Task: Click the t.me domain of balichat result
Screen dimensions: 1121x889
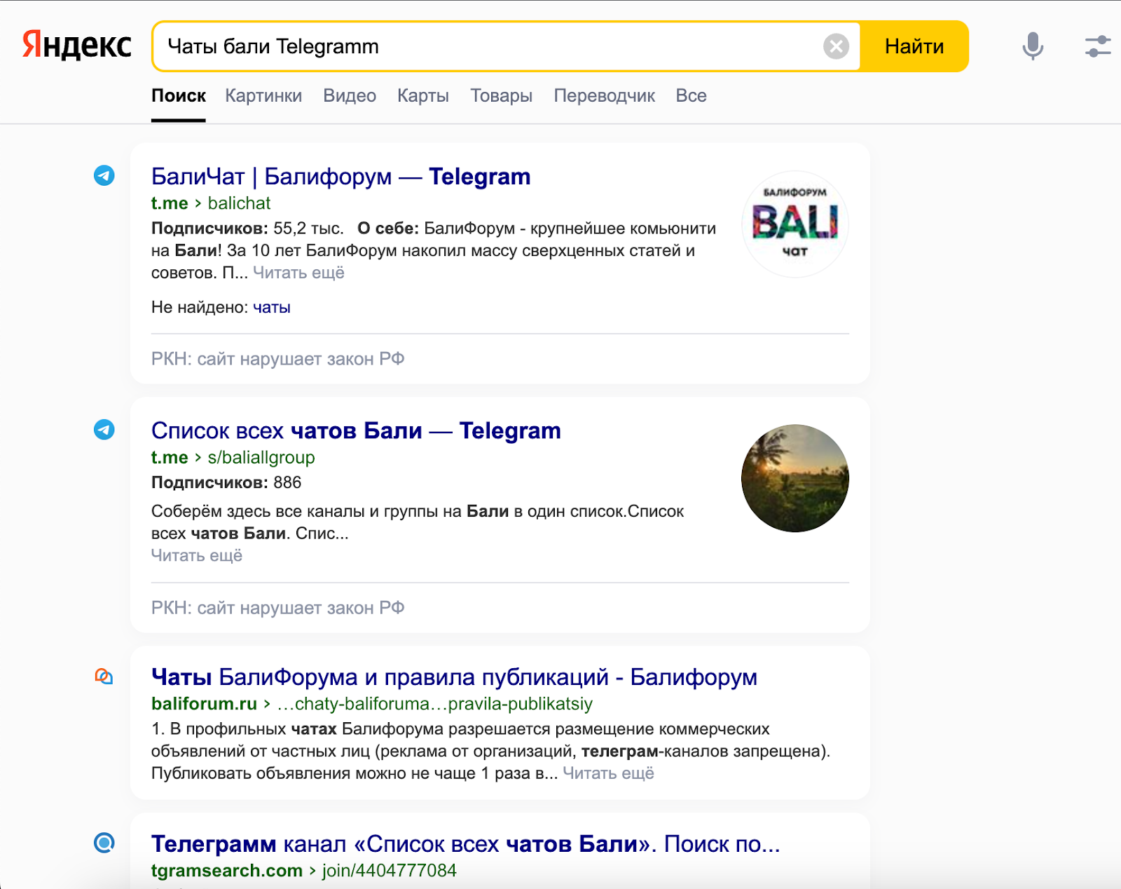Action: coord(170,203)
